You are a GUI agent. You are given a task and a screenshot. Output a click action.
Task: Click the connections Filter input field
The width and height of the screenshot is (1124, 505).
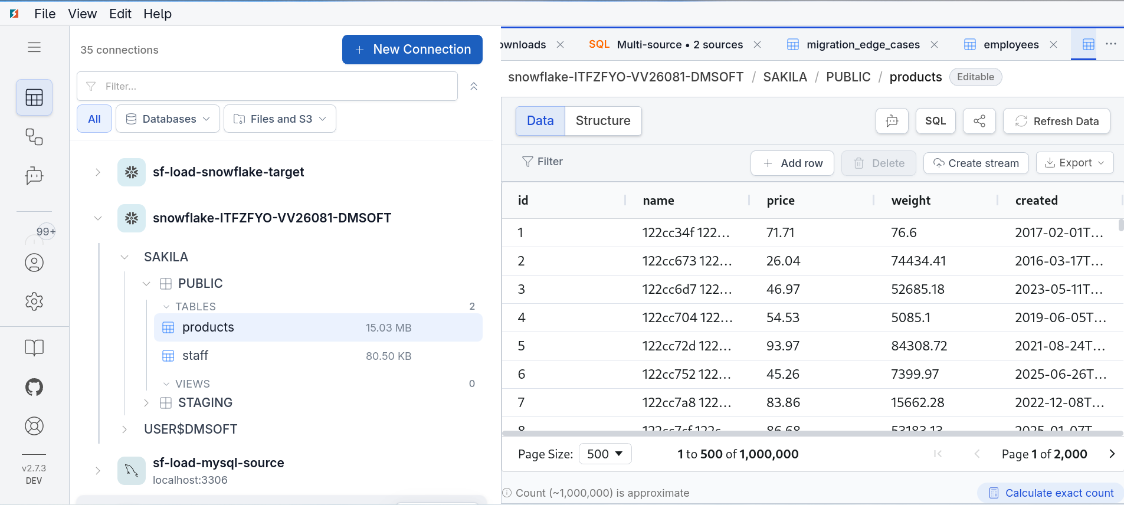(x=267, y=86)
